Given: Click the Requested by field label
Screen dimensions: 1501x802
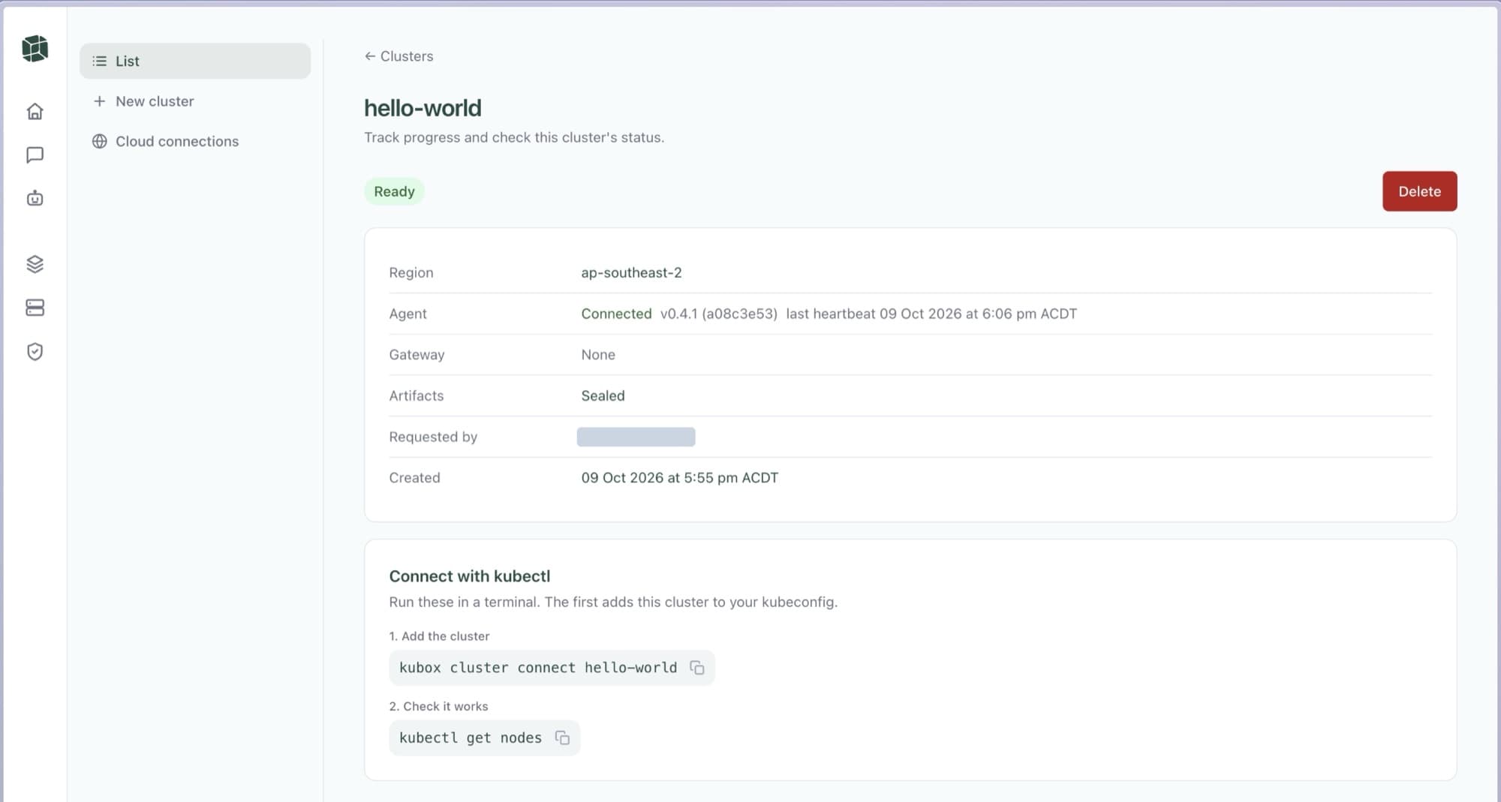Looking at the screenshot, I should [x=433, y=437].
